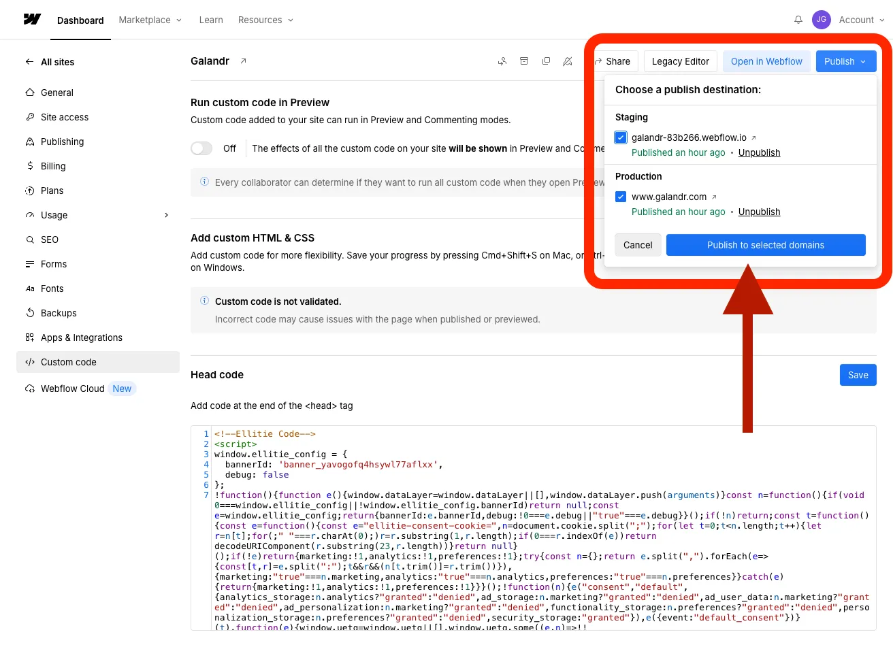Viewport: 893px width, 645px height.
Task: Uncheck the www.galandr.com production checkbox
Action: click(620, 196)
